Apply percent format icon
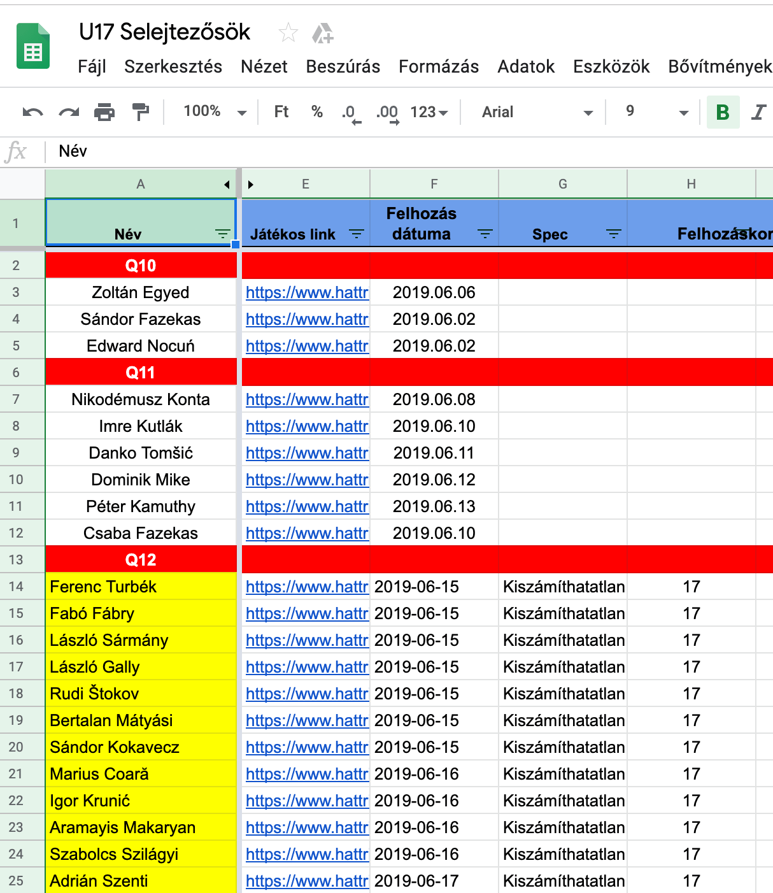The image size is (773, 893). coord(315,112)
